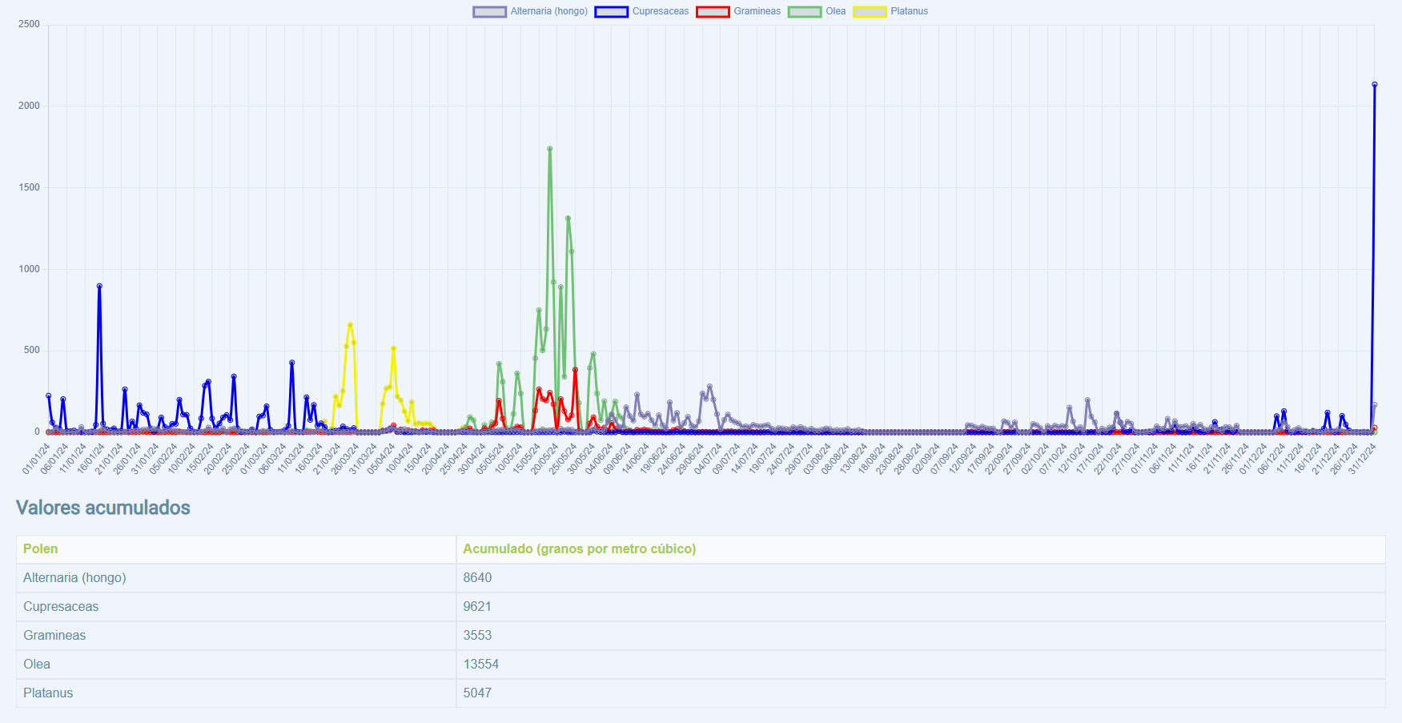Click the green Olea legend color box

pyautogui.click(x=805, y=11)
